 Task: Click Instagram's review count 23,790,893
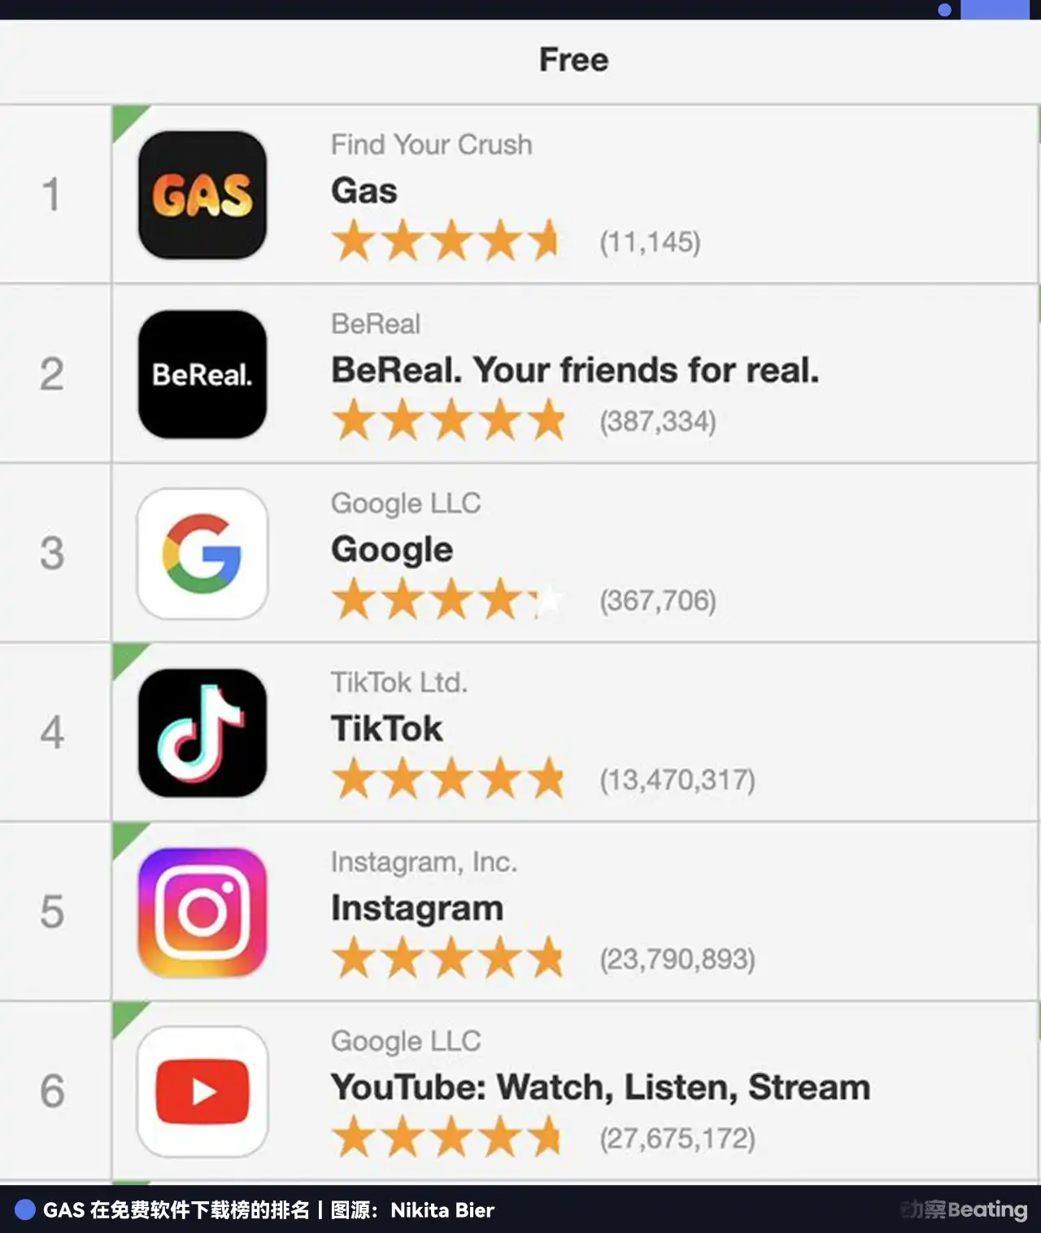pyautogui.click(x=677, y=960)
